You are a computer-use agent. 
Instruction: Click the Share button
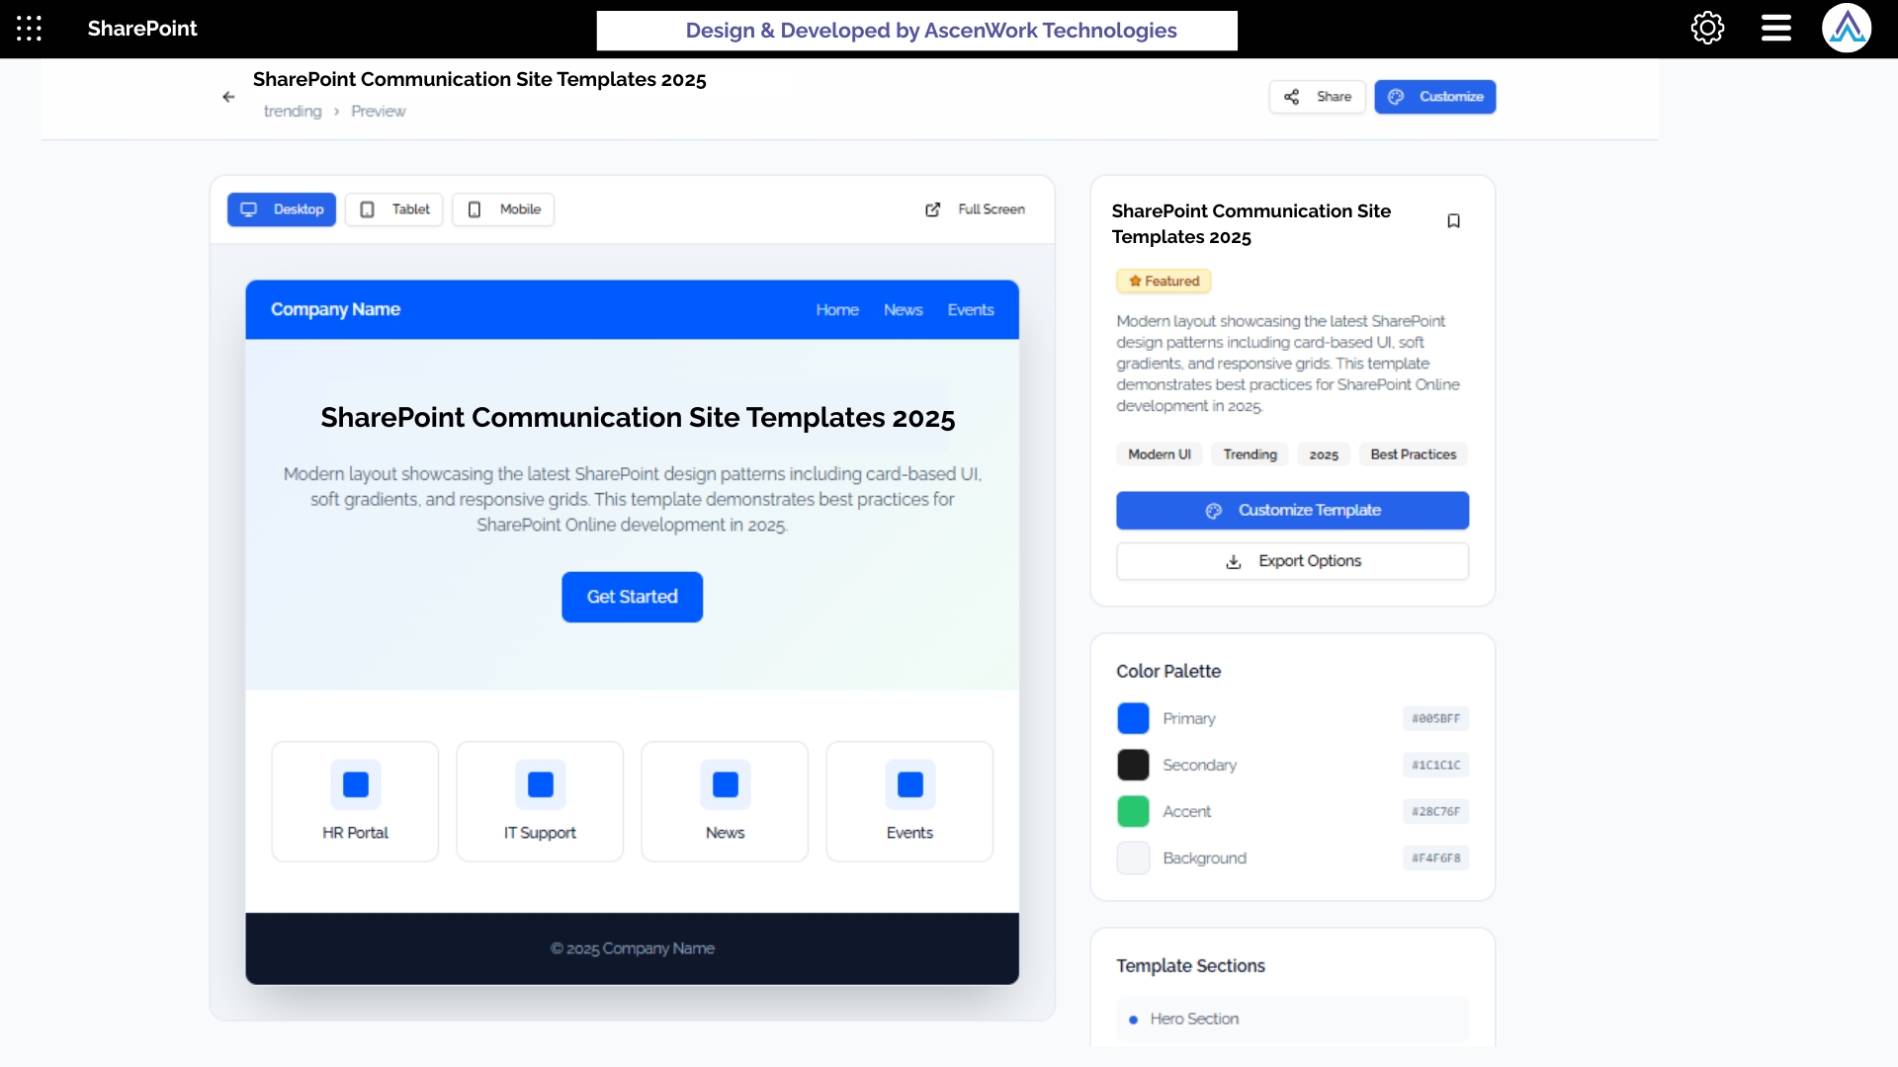(x=1317, y=97)
